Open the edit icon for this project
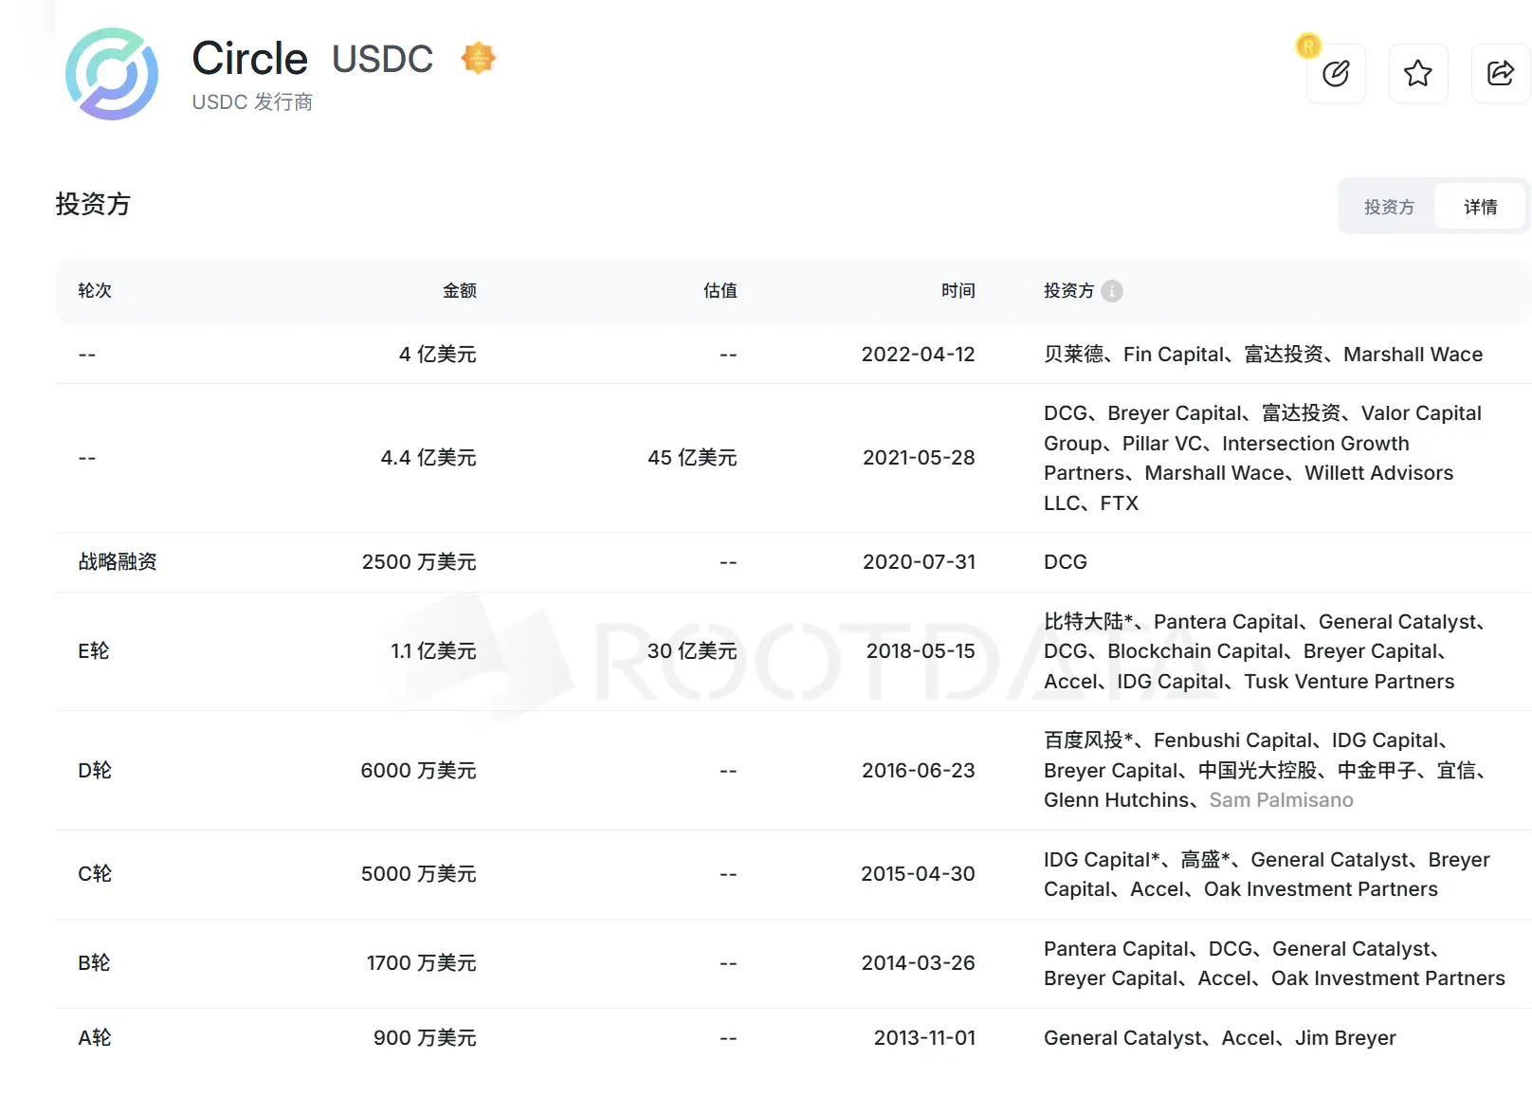Image resolution: width=1532 pixels, height=1096 pixels. (1337, 73)
